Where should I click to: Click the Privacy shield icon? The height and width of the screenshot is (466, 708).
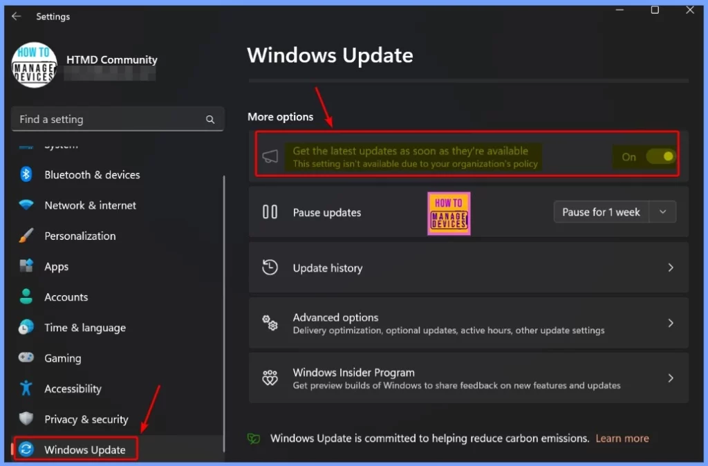coord(26,419)
